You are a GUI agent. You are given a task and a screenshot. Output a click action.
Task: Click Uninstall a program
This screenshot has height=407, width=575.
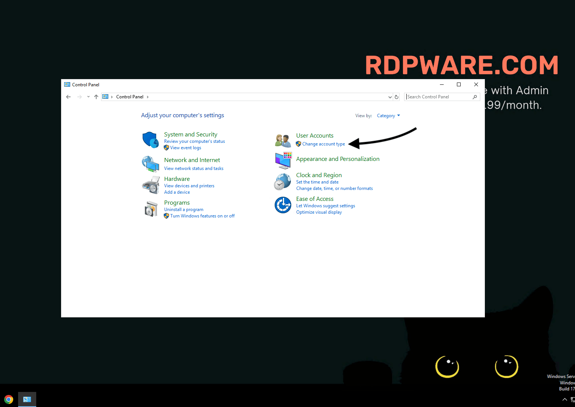pyautogui.click(x=184, y=210)
